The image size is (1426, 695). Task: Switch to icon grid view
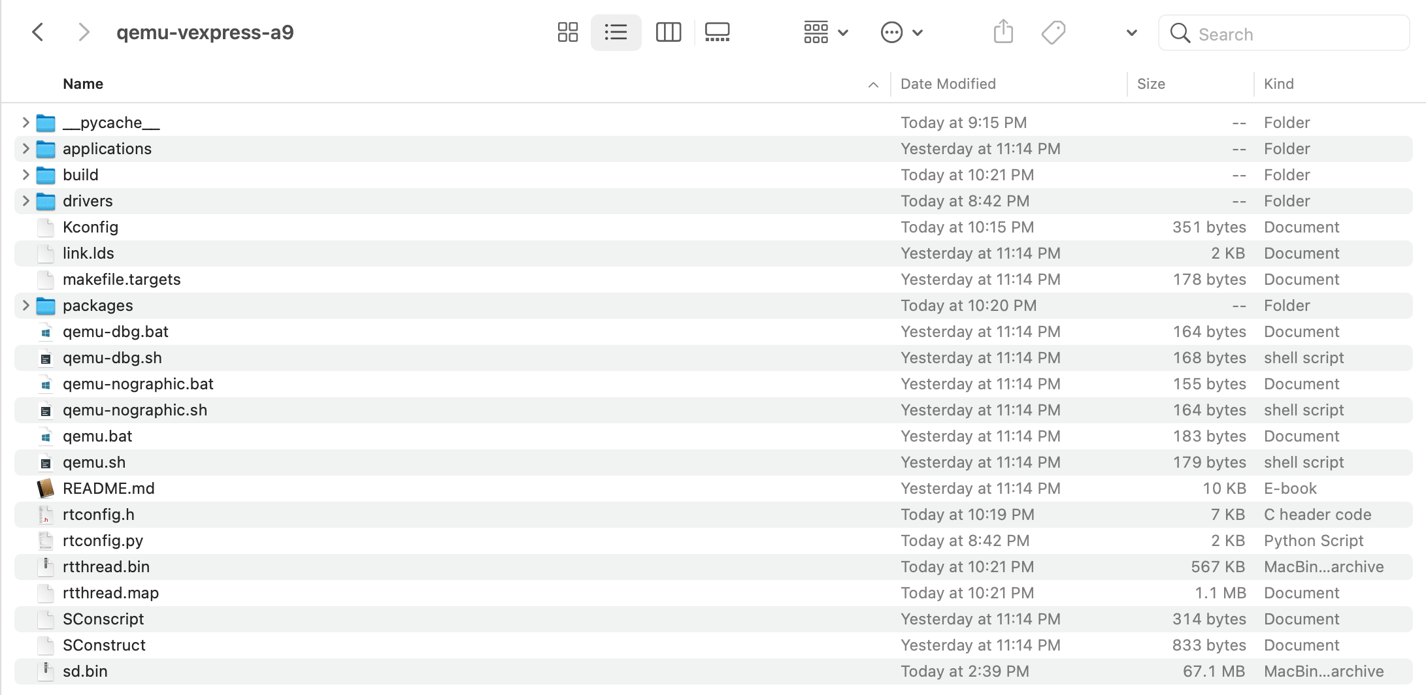(x=567, y=32)
